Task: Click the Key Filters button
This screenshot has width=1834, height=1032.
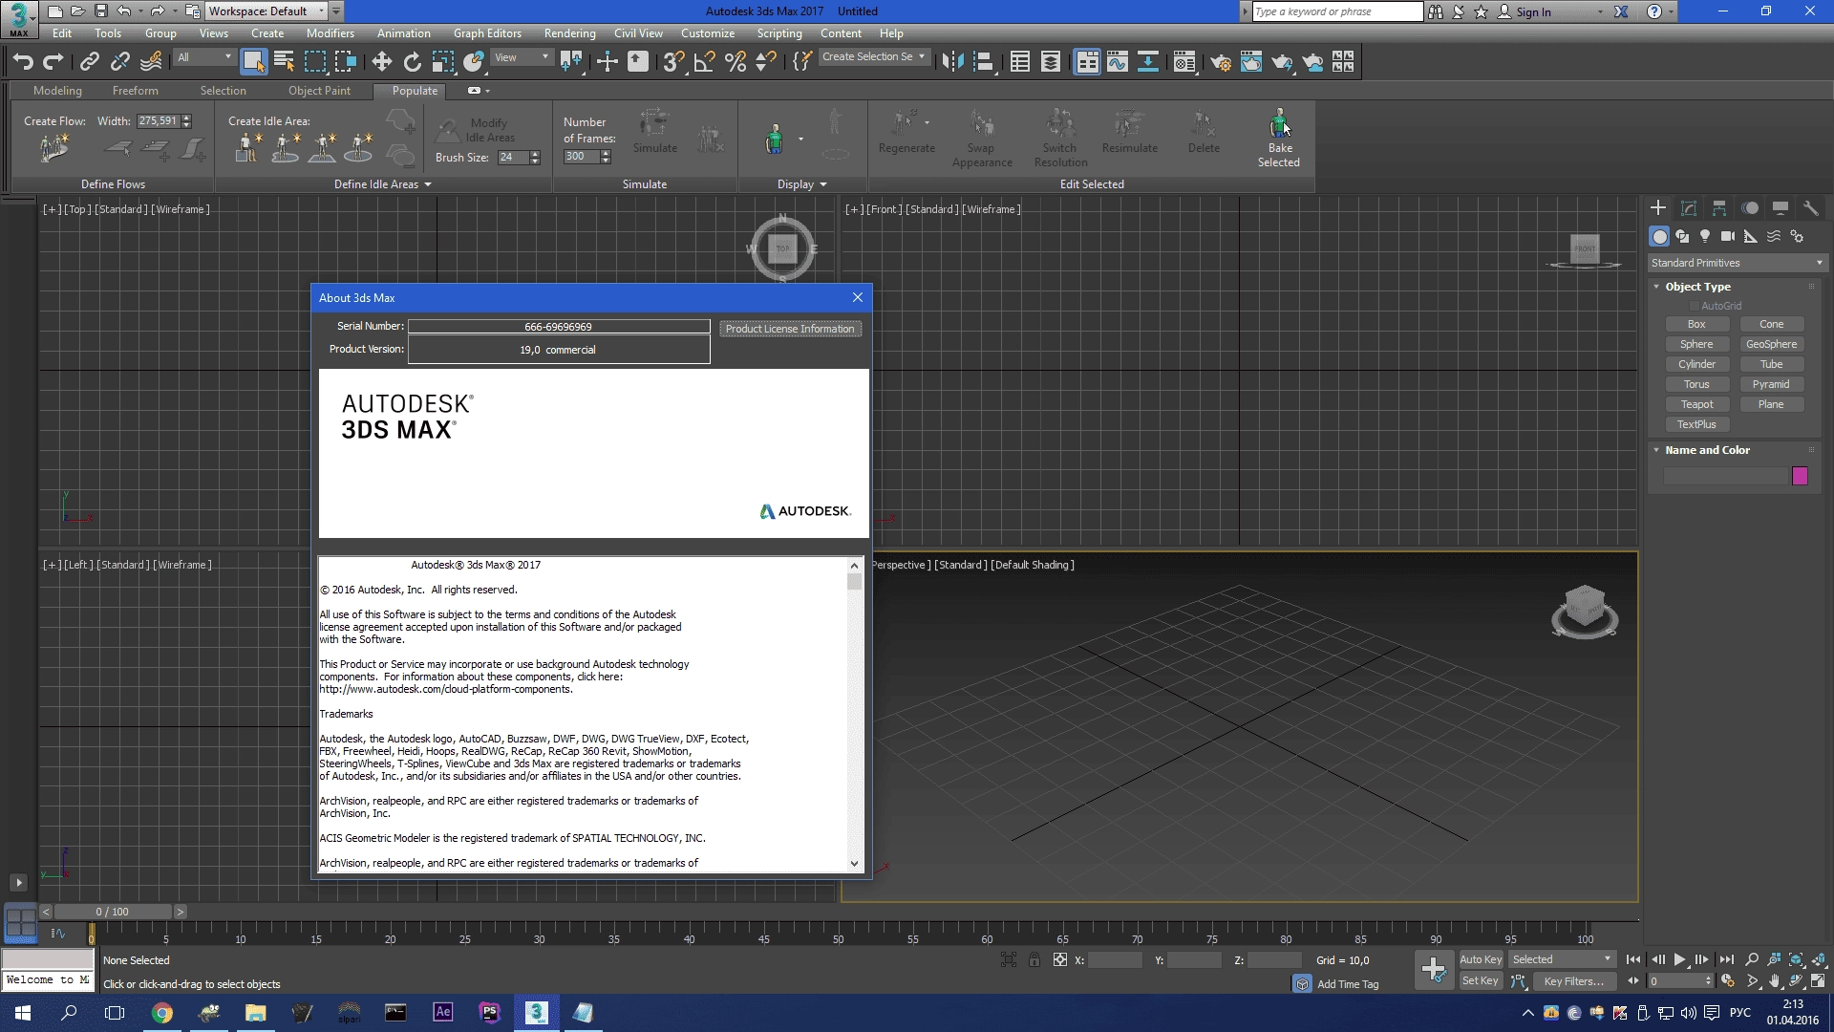Action: 1573,981
